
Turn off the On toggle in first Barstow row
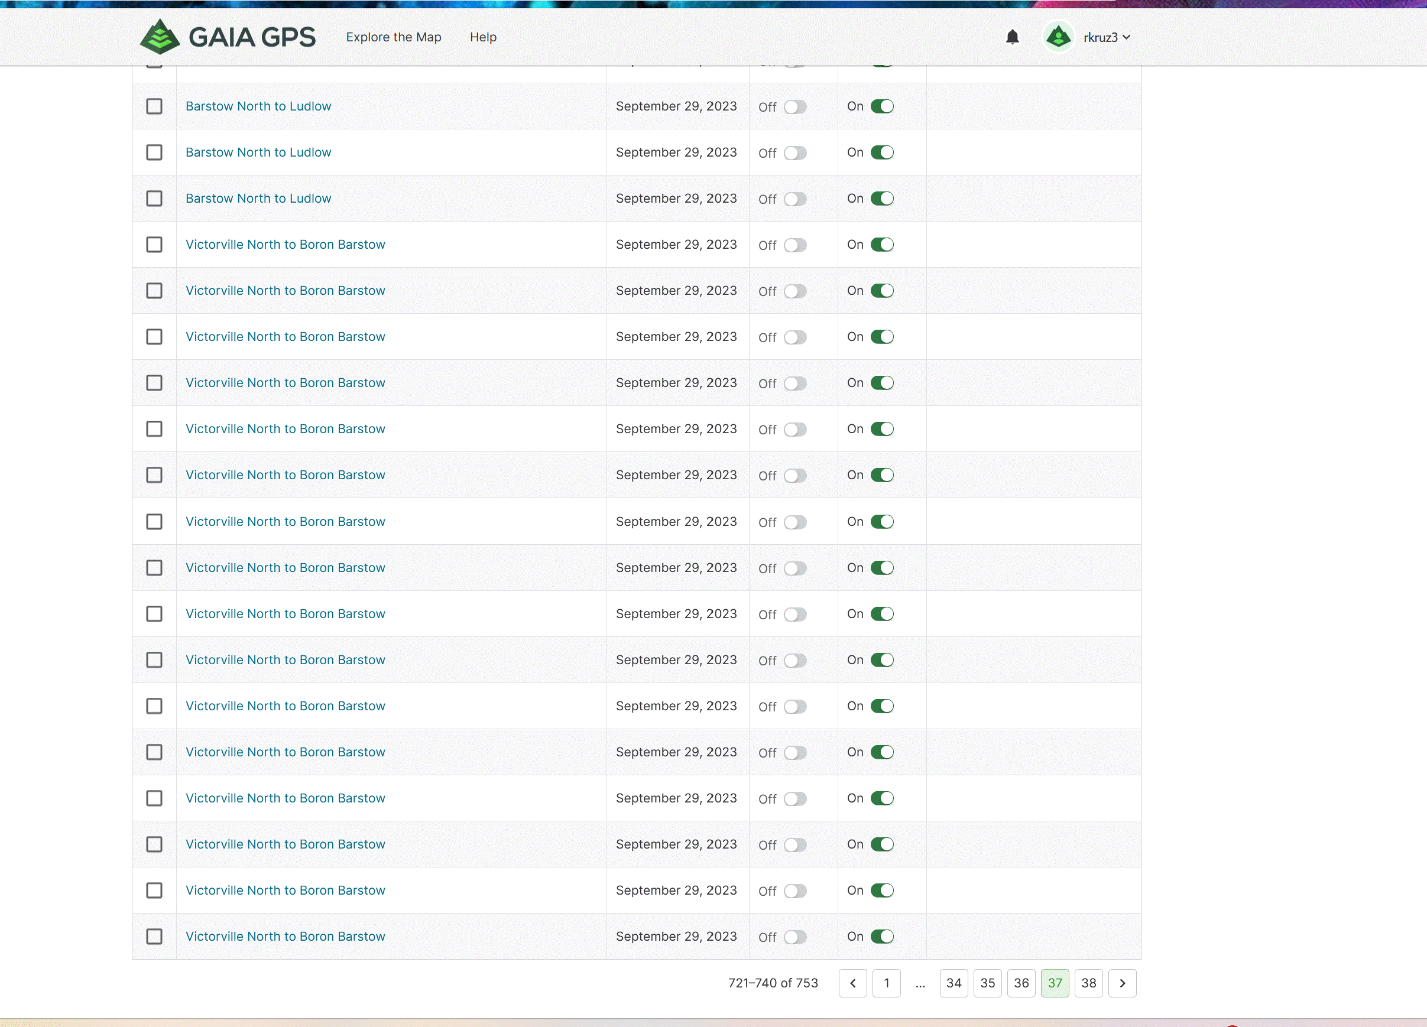click(881, 106)
